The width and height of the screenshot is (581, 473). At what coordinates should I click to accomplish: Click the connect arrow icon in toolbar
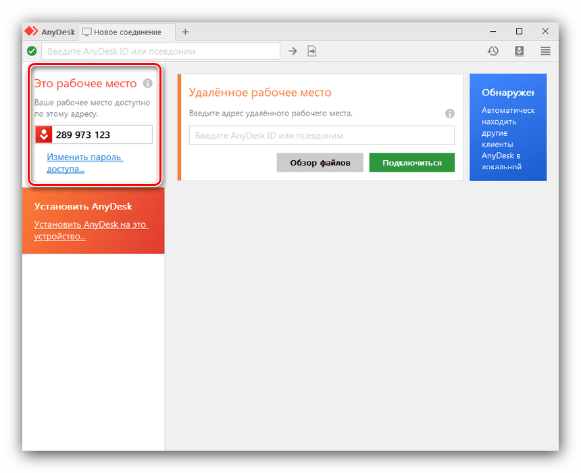coord(293,51)
